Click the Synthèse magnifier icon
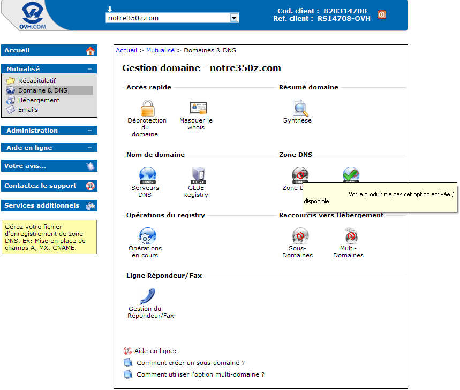460x390 pixels. point(300,108)
